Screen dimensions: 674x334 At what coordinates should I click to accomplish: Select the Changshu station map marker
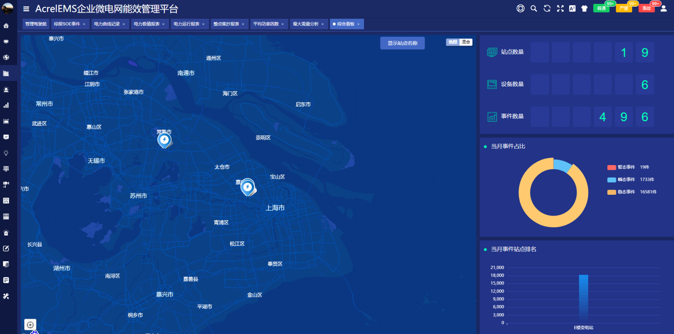coord(164,140)
